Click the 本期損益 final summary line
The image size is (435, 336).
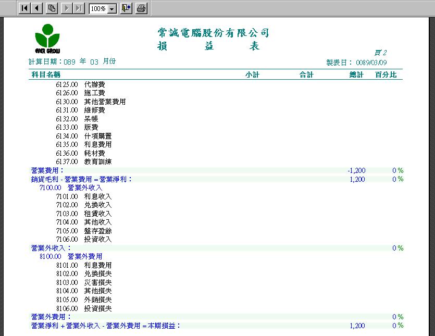[x=106, y=326]
